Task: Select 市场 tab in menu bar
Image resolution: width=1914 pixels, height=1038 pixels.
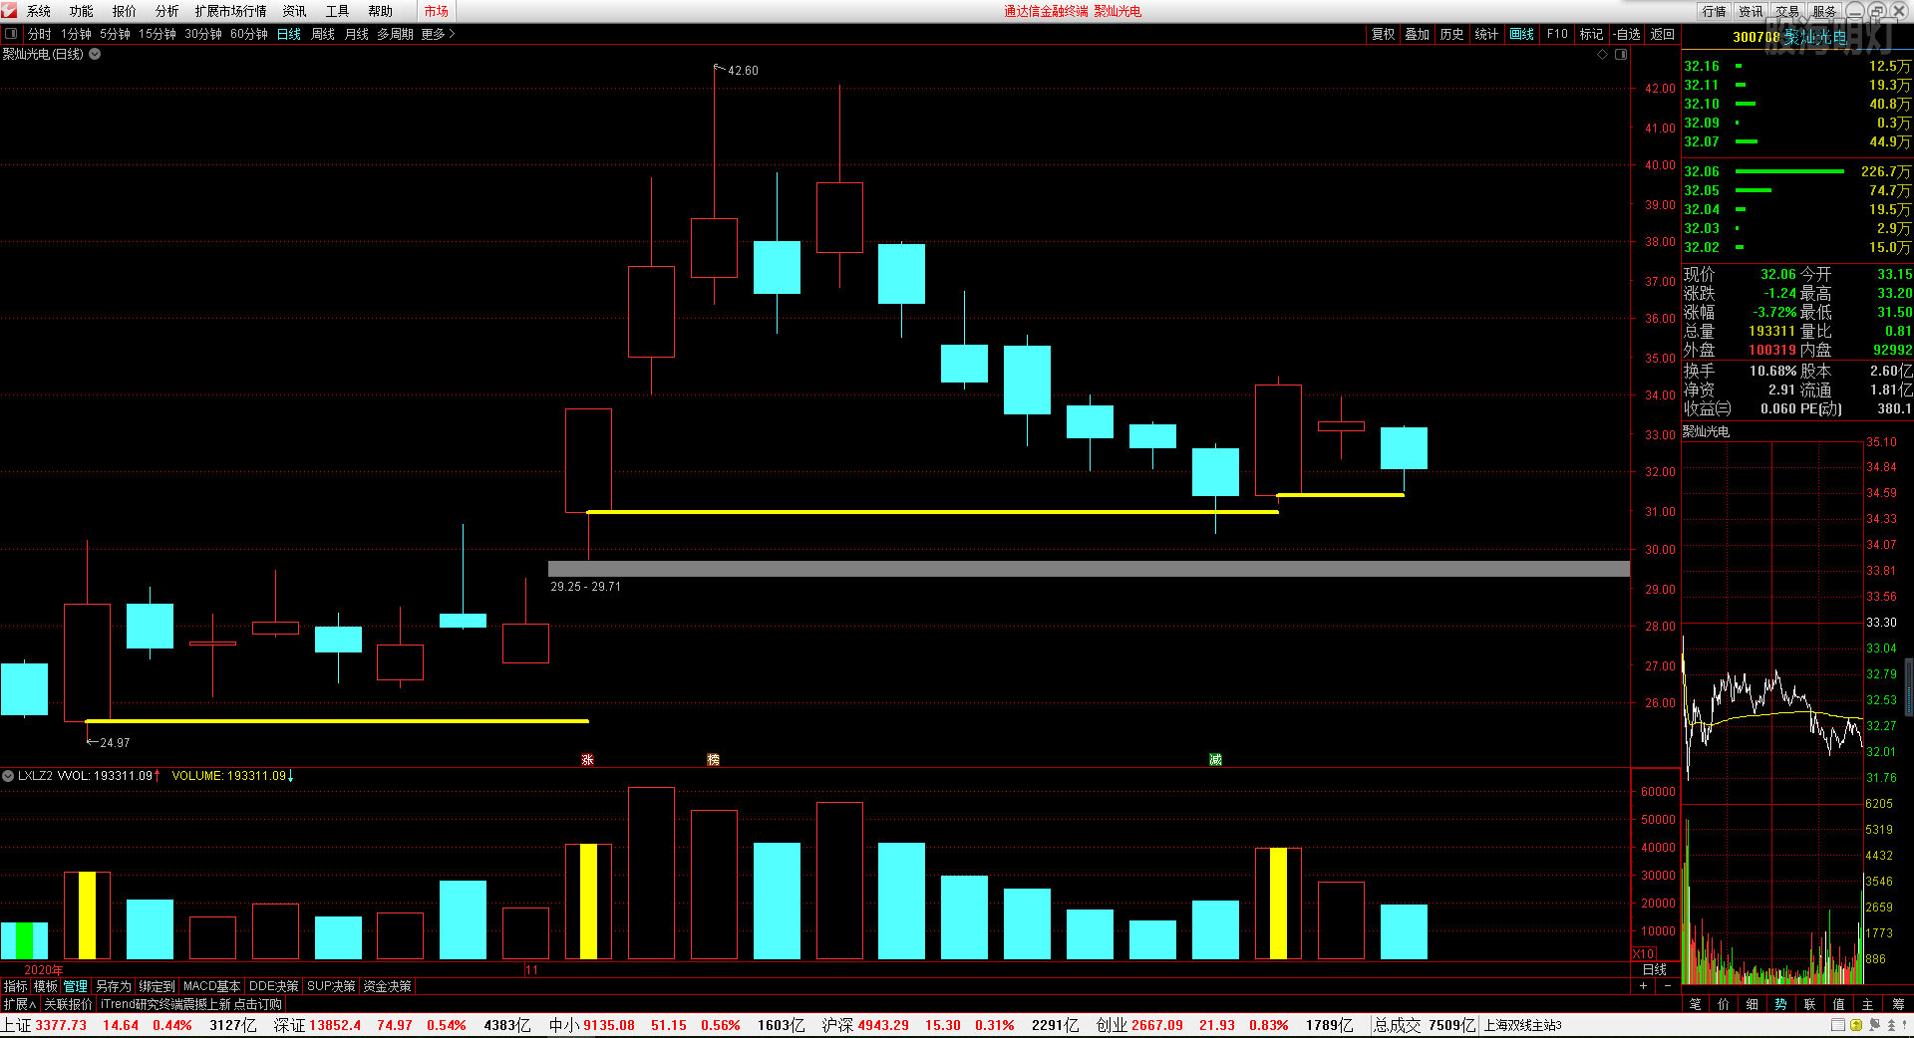Action: coord(437,11)
